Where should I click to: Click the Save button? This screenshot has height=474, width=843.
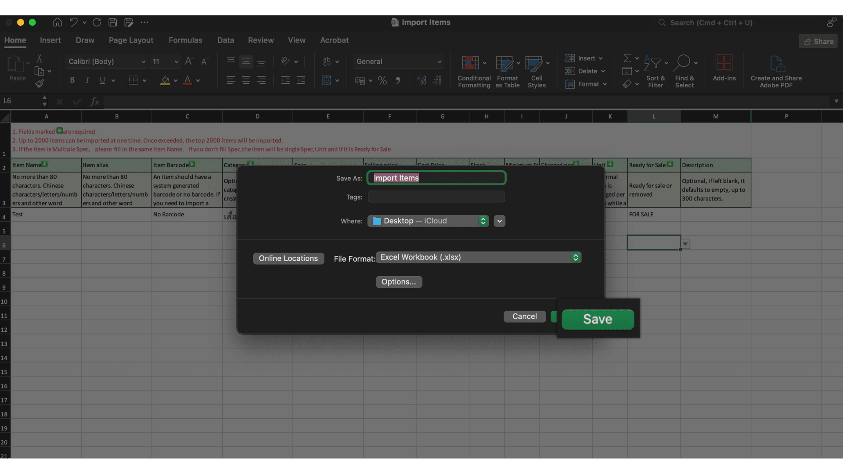(x=597, y=320)
